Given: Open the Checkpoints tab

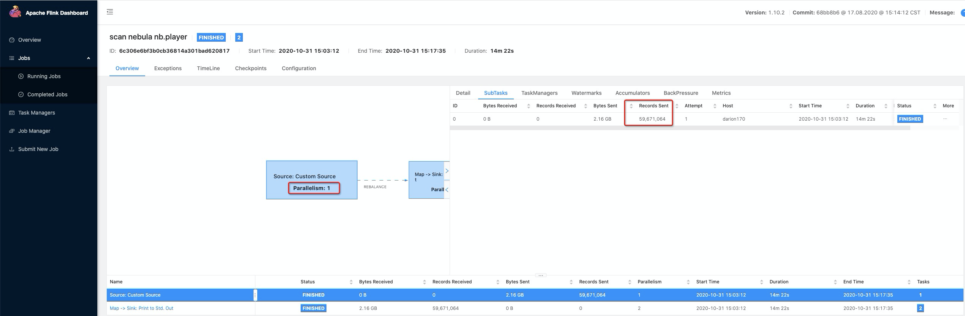Looking at the screenshot, I should (x=250, y=68).
